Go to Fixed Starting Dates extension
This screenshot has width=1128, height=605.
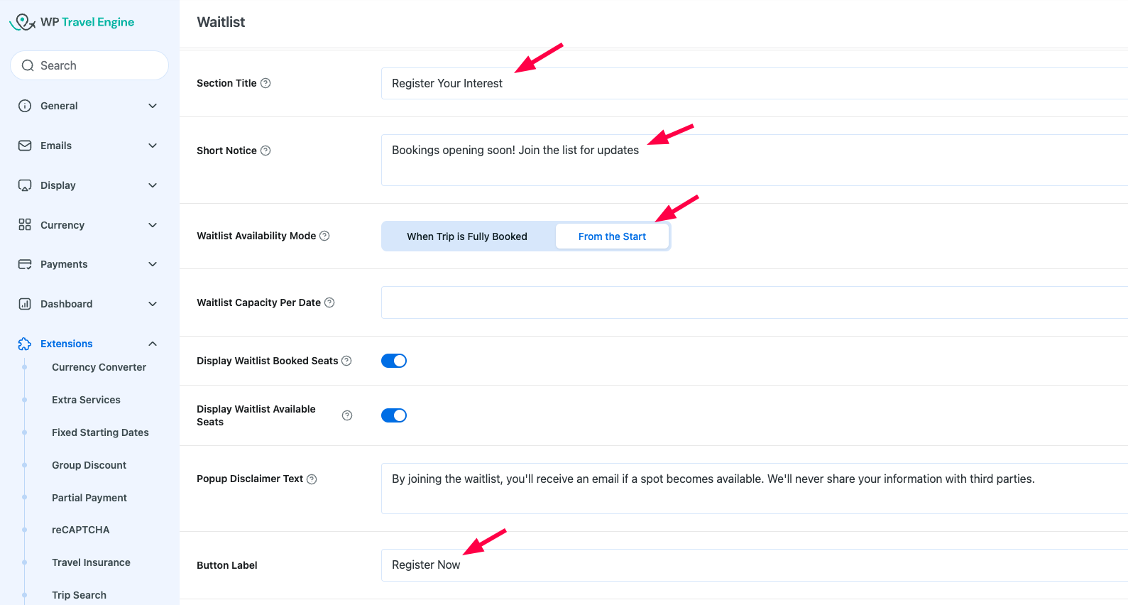point(100,432)
